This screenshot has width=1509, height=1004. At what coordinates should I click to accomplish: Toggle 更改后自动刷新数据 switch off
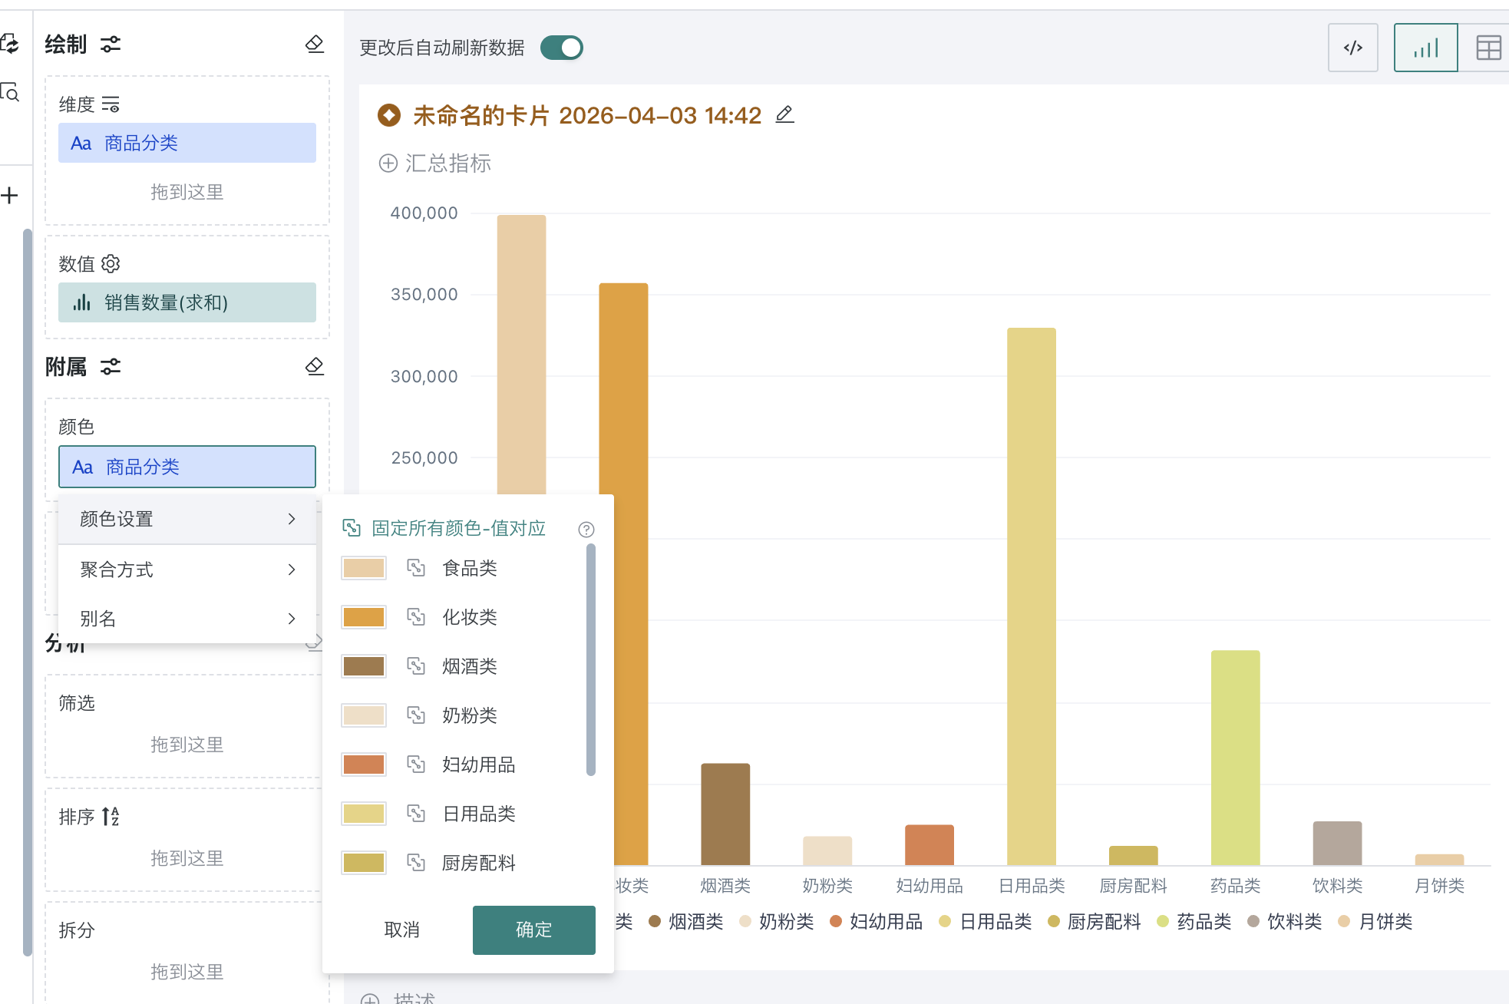[562, 48]
